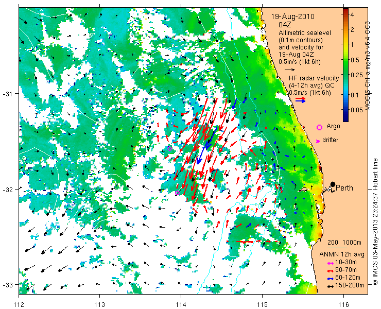Click the colorbar tick label 1
The height and width of the screenshot is (309, 381).
click(352, 44)
